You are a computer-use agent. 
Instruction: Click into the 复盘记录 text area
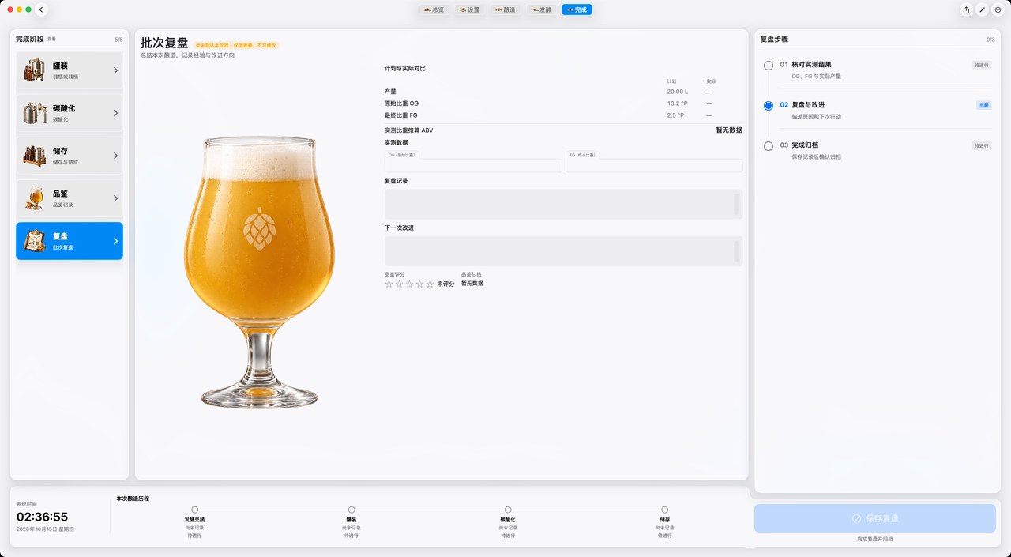coord(563,204)
